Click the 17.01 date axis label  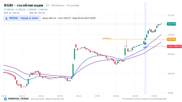pos(98,96)
